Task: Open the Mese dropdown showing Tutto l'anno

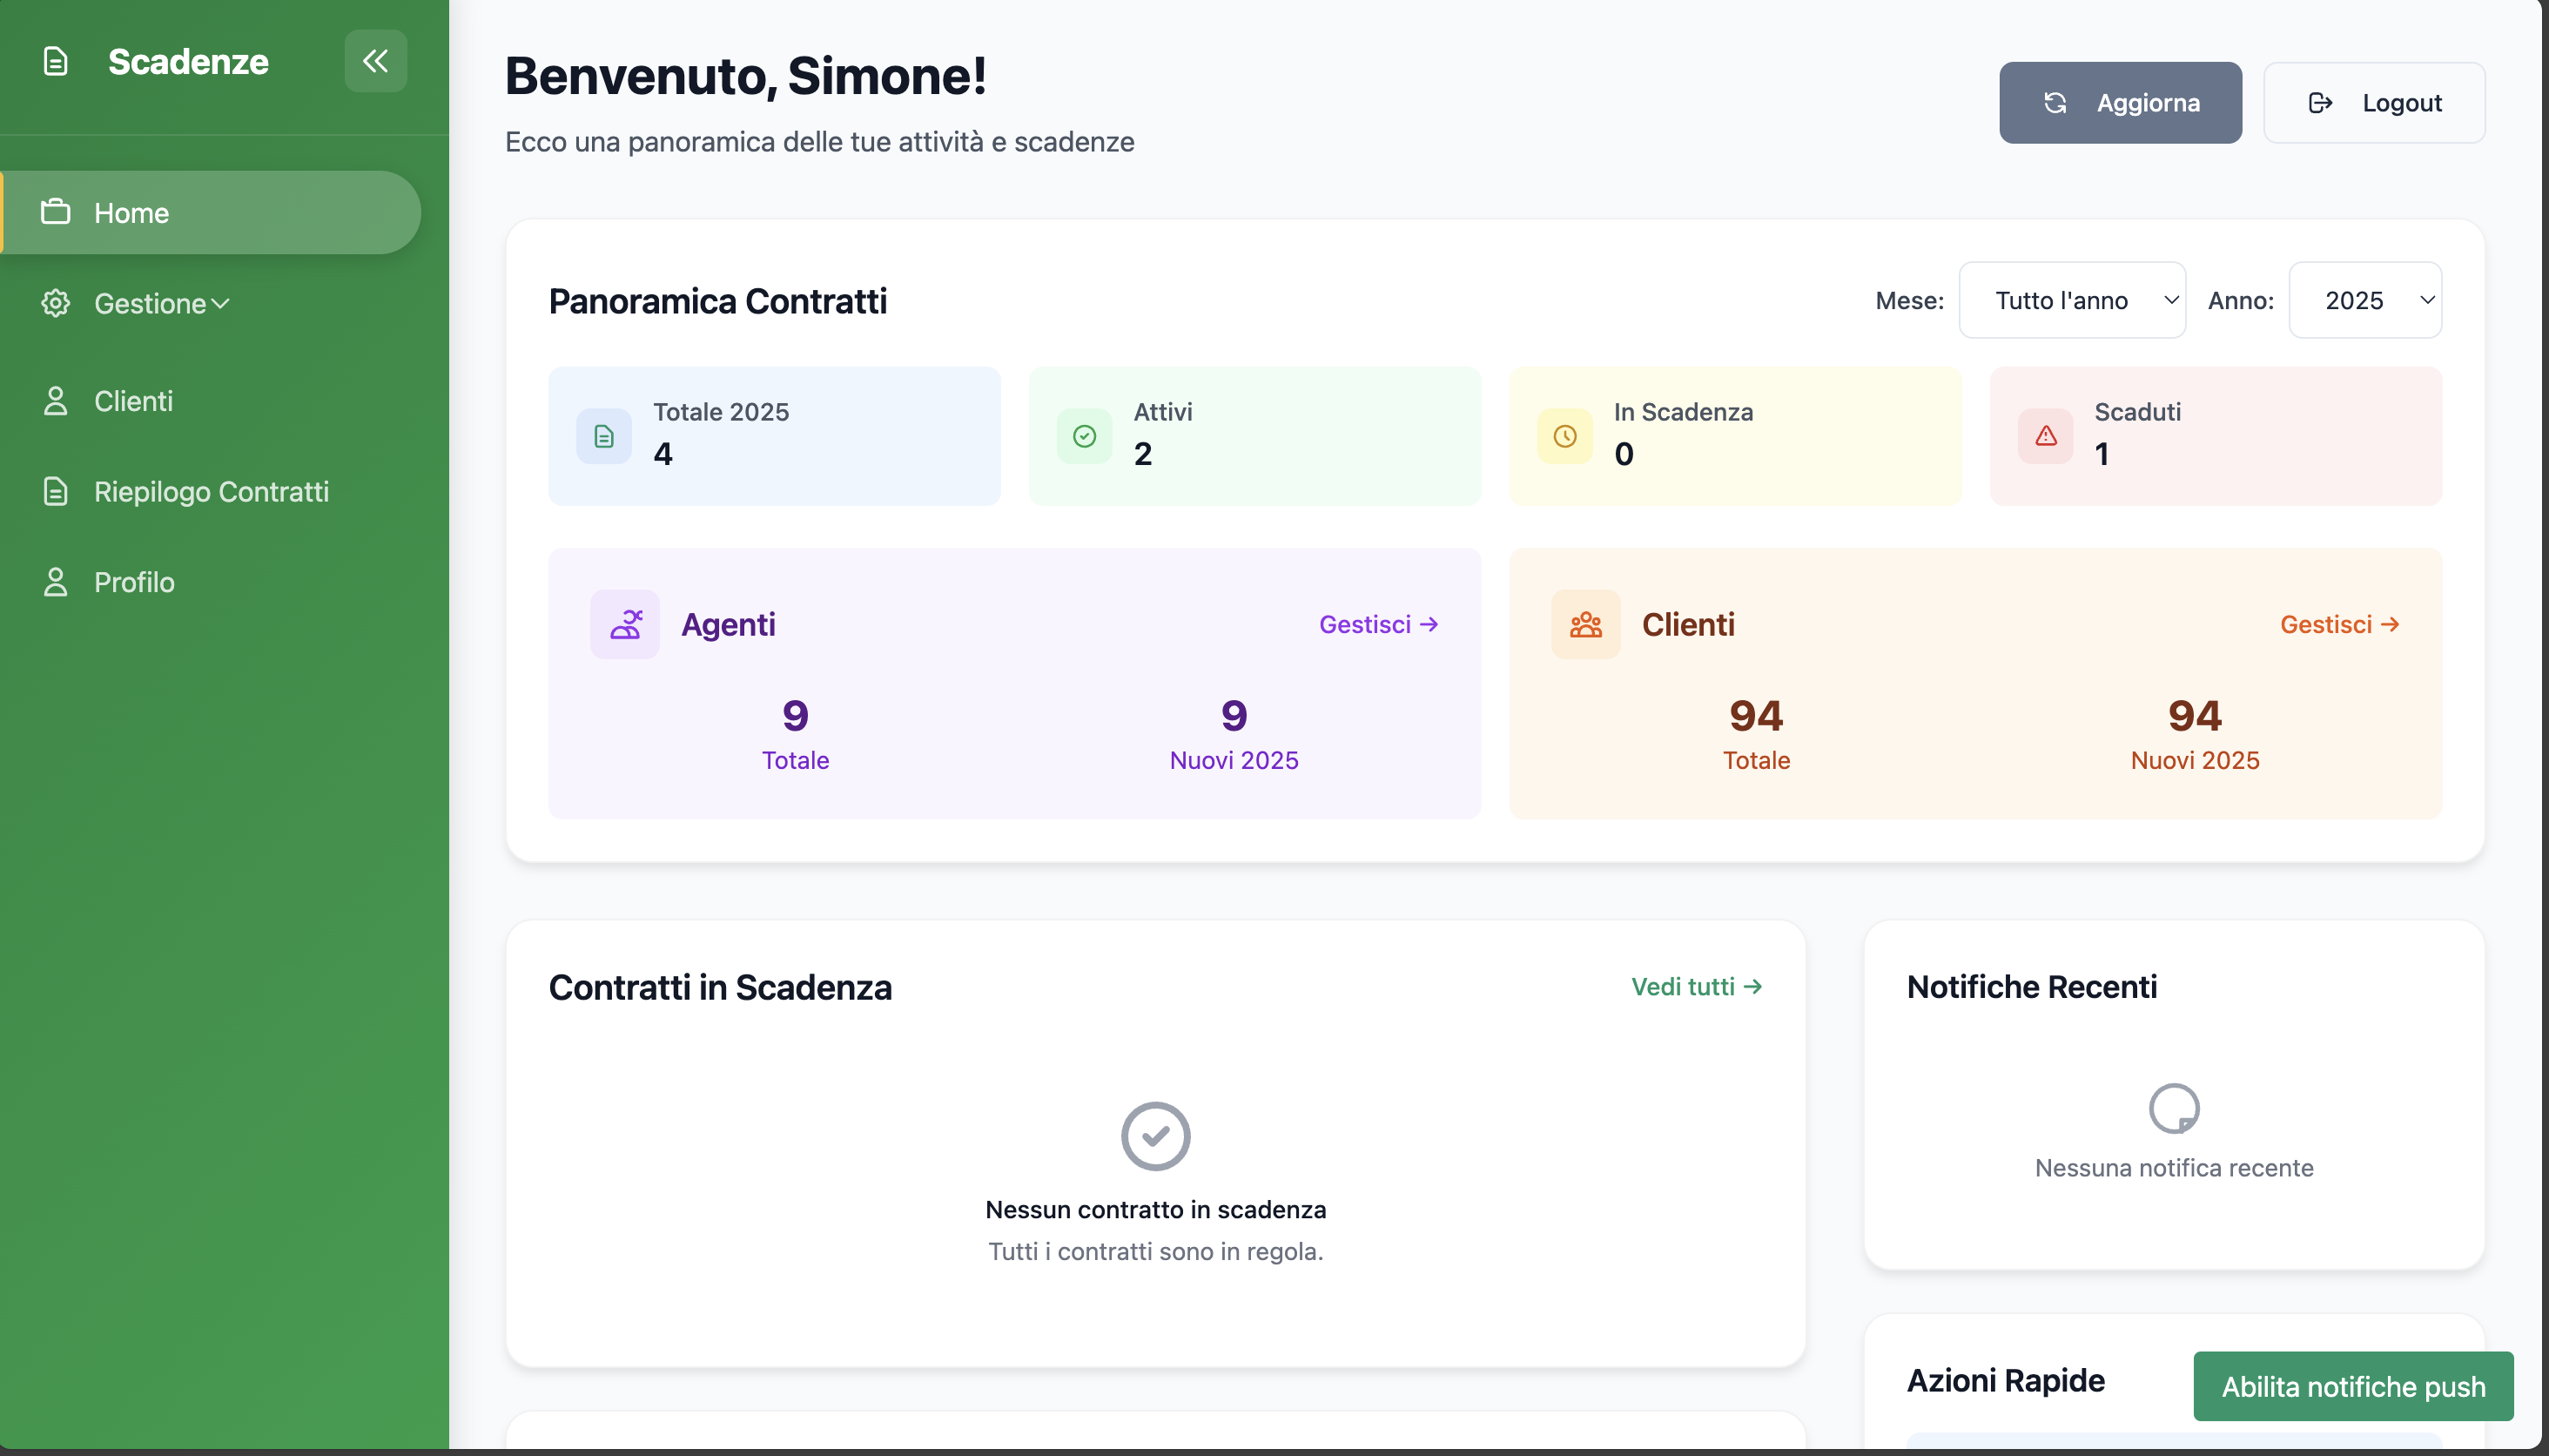Action: click(x=2071, y=299)
